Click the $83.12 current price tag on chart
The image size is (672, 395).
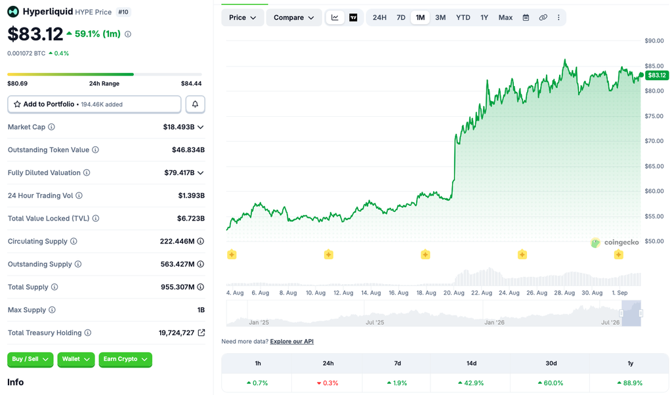click(x=656, y=75)
